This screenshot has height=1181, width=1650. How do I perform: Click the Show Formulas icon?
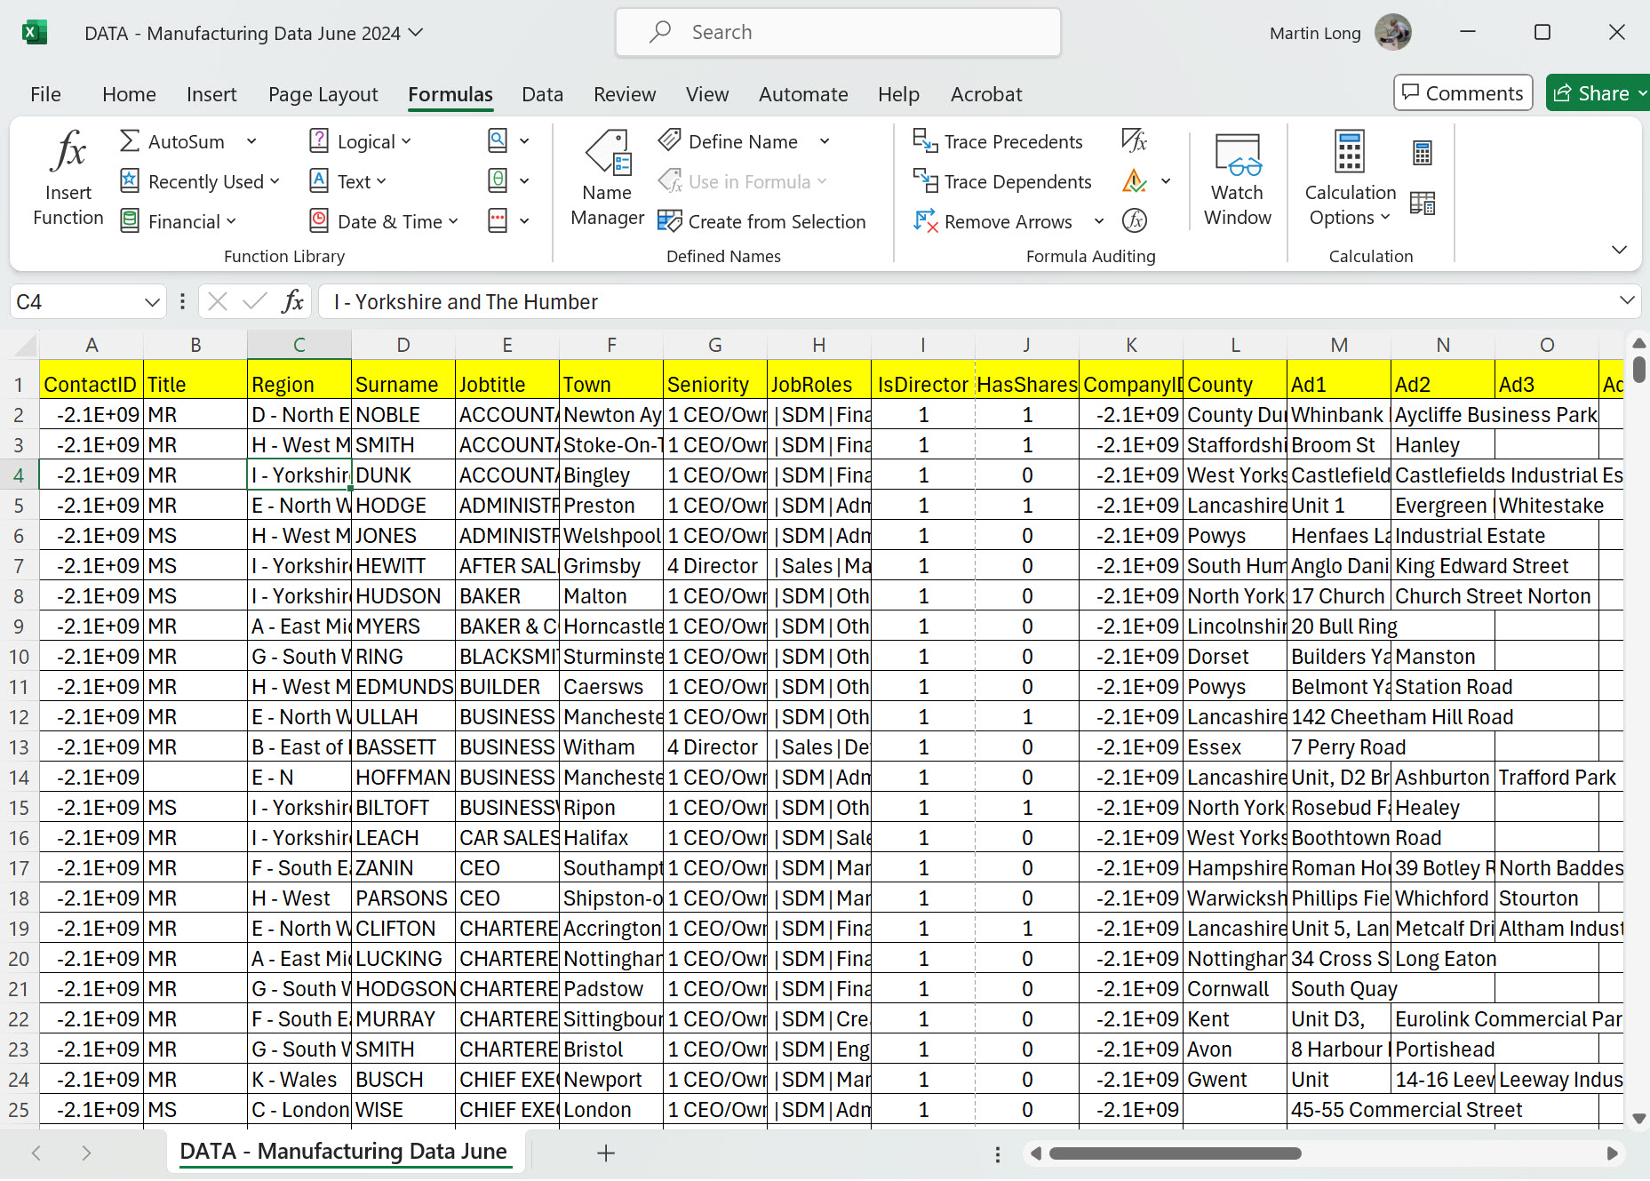coord(1134,140)
